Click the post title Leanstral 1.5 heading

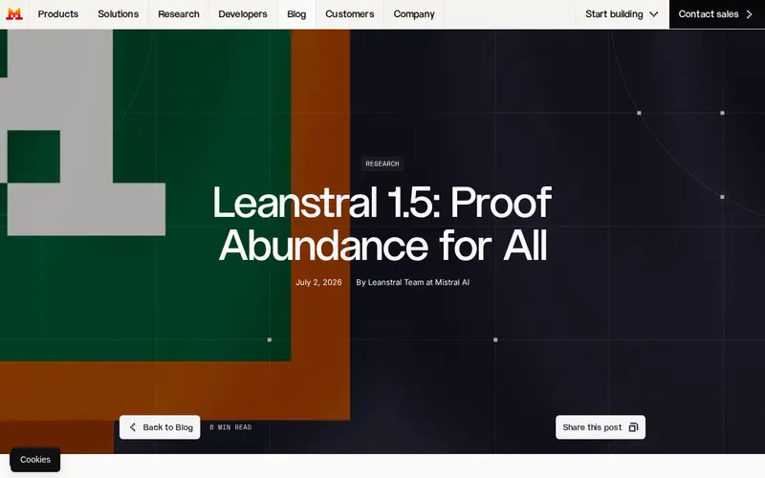382,224
